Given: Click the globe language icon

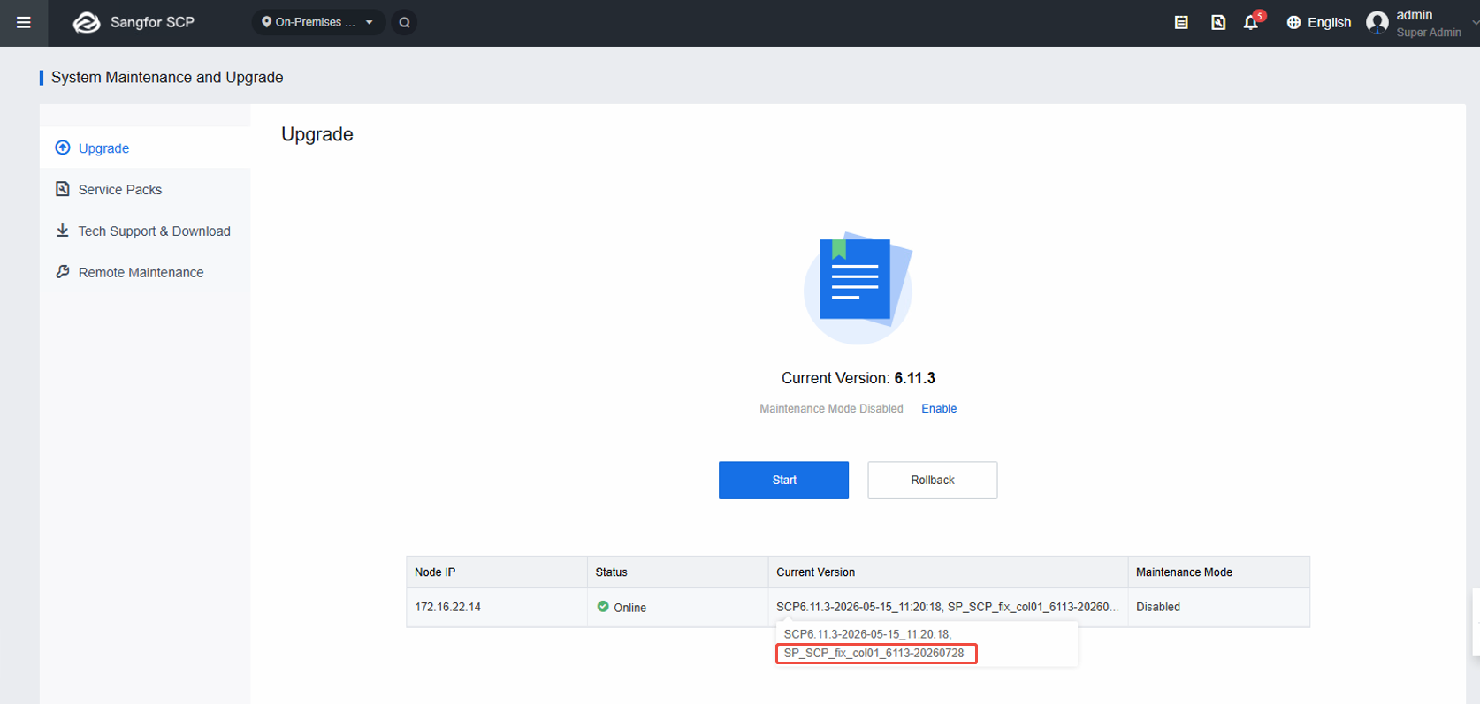Looking at the screenshot, I should (1293, 23).
